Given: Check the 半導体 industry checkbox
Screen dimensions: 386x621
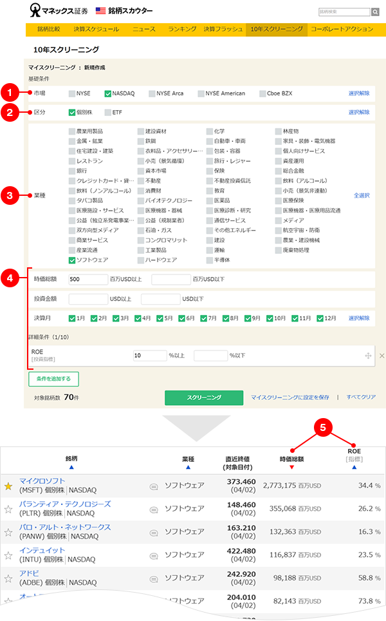Looking at the screenshot, I should (x=210, y=260).
